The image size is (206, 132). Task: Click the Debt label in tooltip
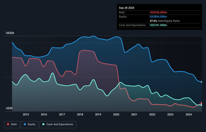point(122,12)
